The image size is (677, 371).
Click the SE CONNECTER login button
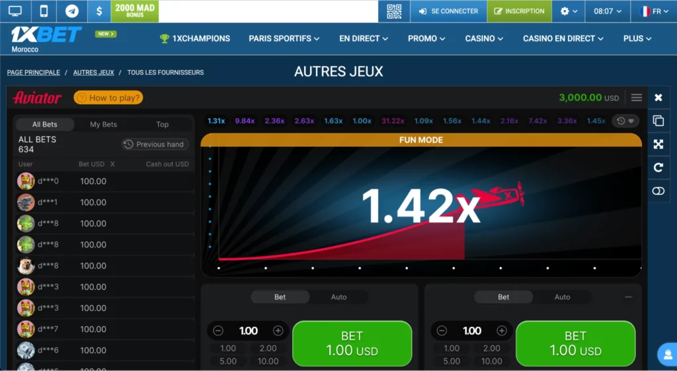[x=448, y=11]
